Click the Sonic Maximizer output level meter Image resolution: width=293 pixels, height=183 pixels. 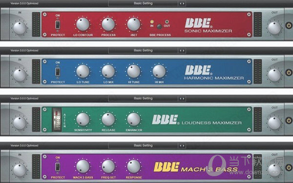pyautogui.click(x=258, y=24)
